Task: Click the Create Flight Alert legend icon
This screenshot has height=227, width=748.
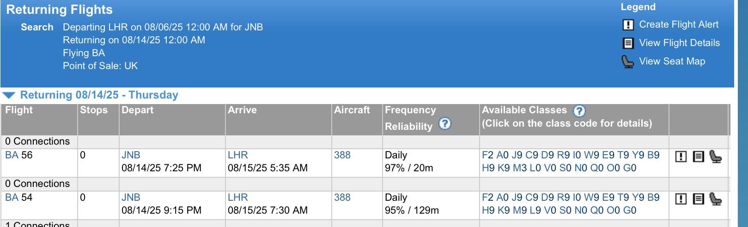Action: click(x=628, y=25)
